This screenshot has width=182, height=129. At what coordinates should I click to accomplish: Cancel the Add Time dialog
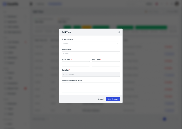click(101, 99)
